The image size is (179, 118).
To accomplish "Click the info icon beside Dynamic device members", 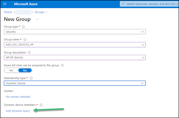I will [x=41, y=105].
